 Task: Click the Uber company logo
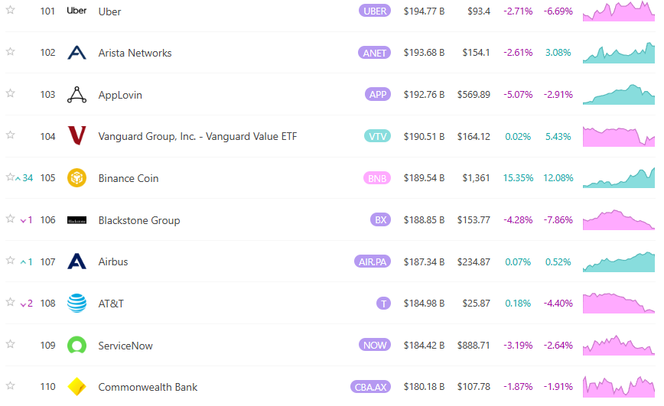pos(76,11)
